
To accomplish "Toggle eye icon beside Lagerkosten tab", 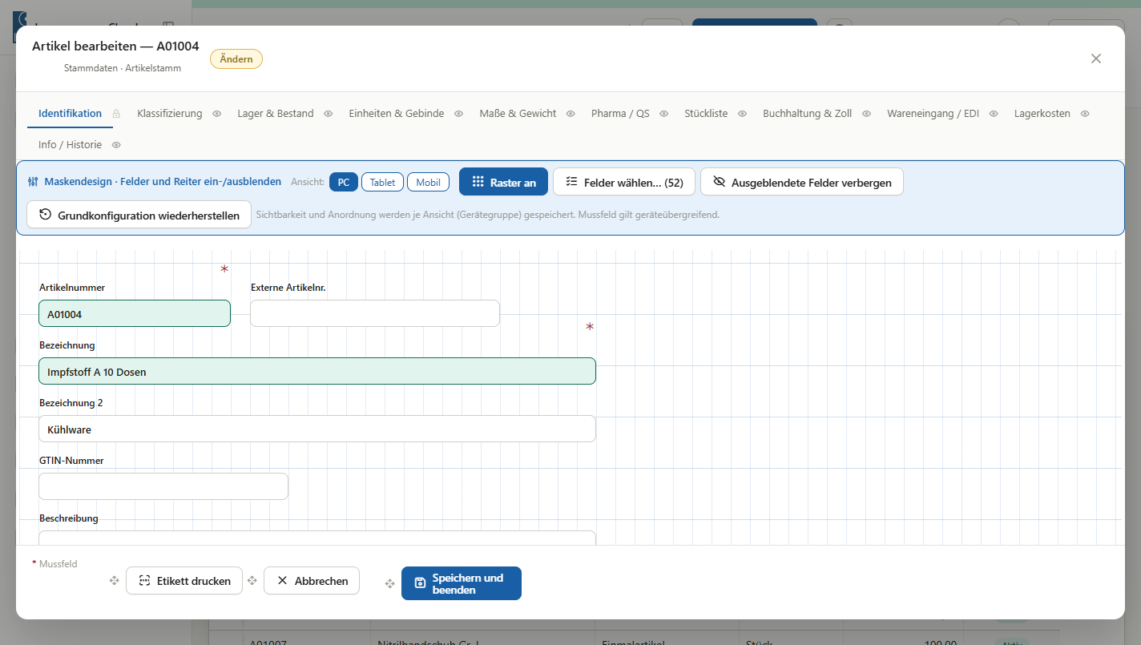I will tap(1085, 114).
